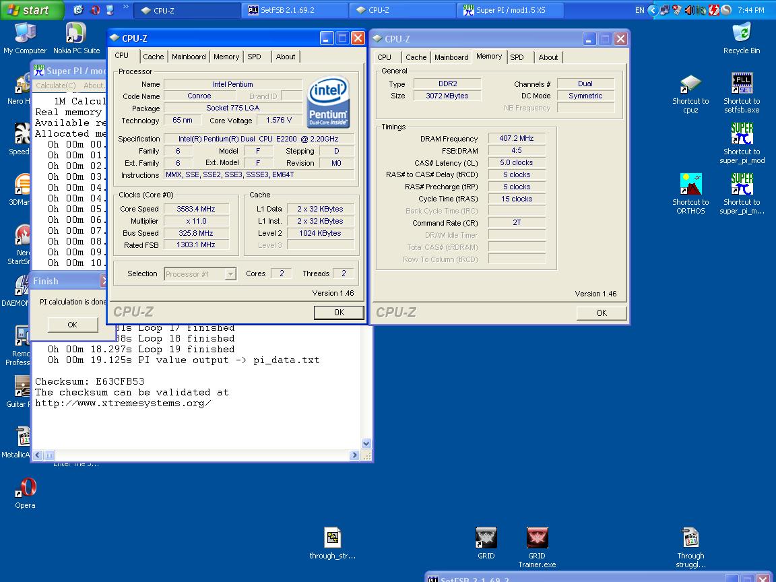
Task: Switch to Super PI / mod1.5 XS taskbar item
Action: click(510, 10)
